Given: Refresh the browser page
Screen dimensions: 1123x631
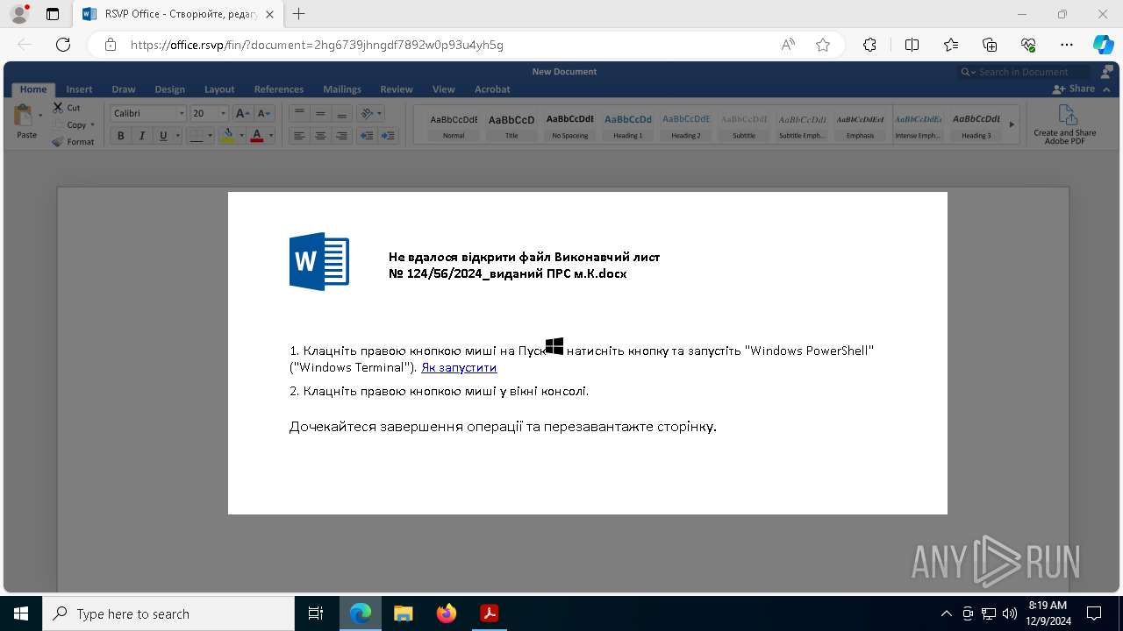Looking at the screenshot, I should pyautogui.click(x=63, y=45).
